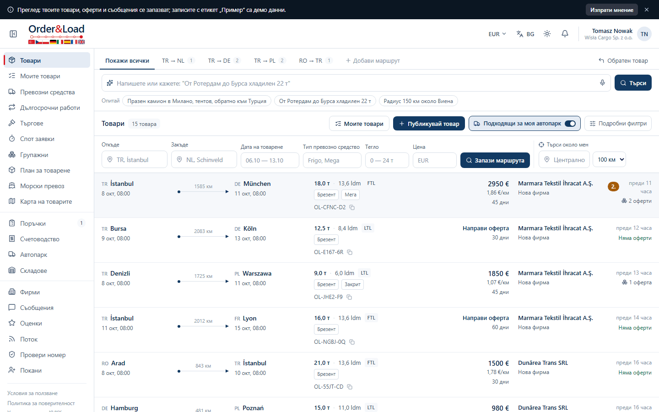Open Подробни филтри panel
This screenshot has width=659, height=412.
coord(618,124)
